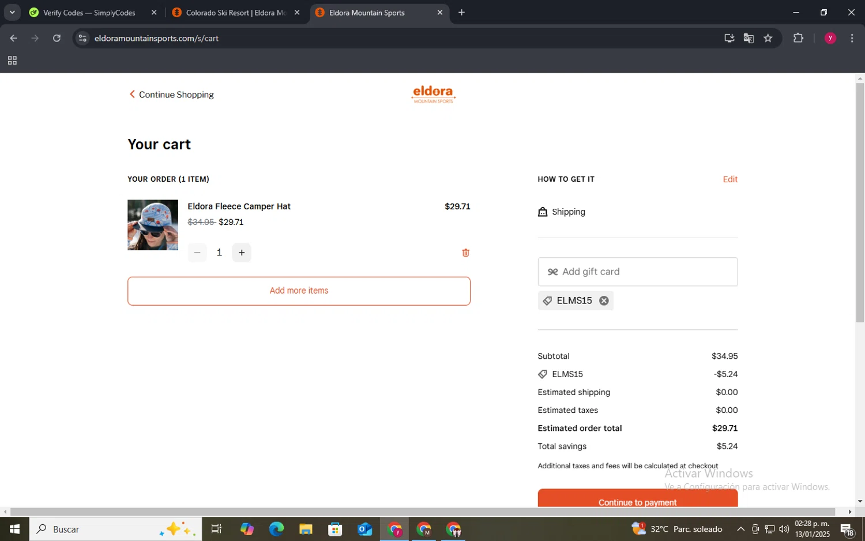Screen dimensions: 865x541
Task: Open Task View on taskbar
Action: click(x=217, y=529)
